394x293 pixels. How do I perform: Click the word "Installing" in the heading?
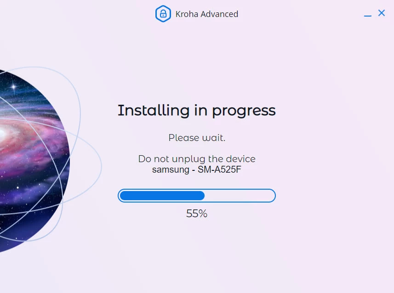[153, 111]
